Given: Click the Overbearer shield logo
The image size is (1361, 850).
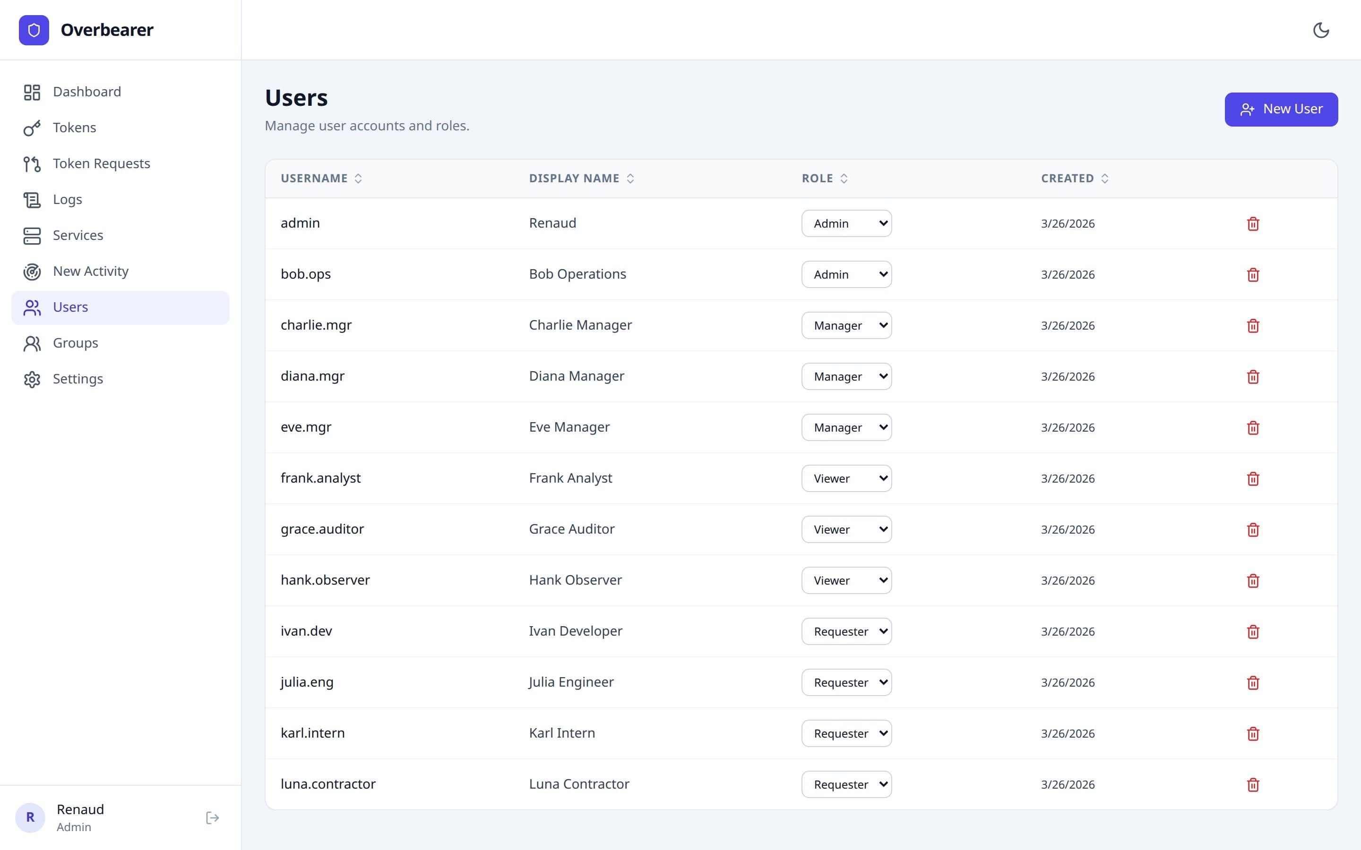Looking at the screenshot, I should tap(34, 30).
